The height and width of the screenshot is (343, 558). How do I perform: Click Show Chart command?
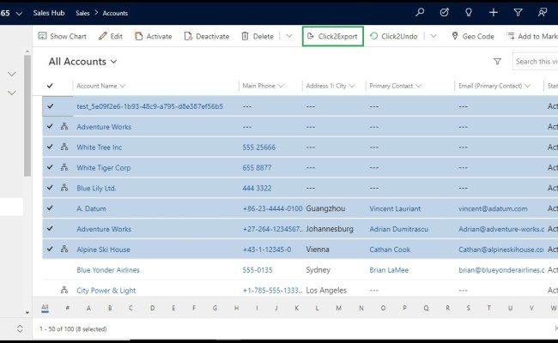pyautogui.click(x=63, y=36)
